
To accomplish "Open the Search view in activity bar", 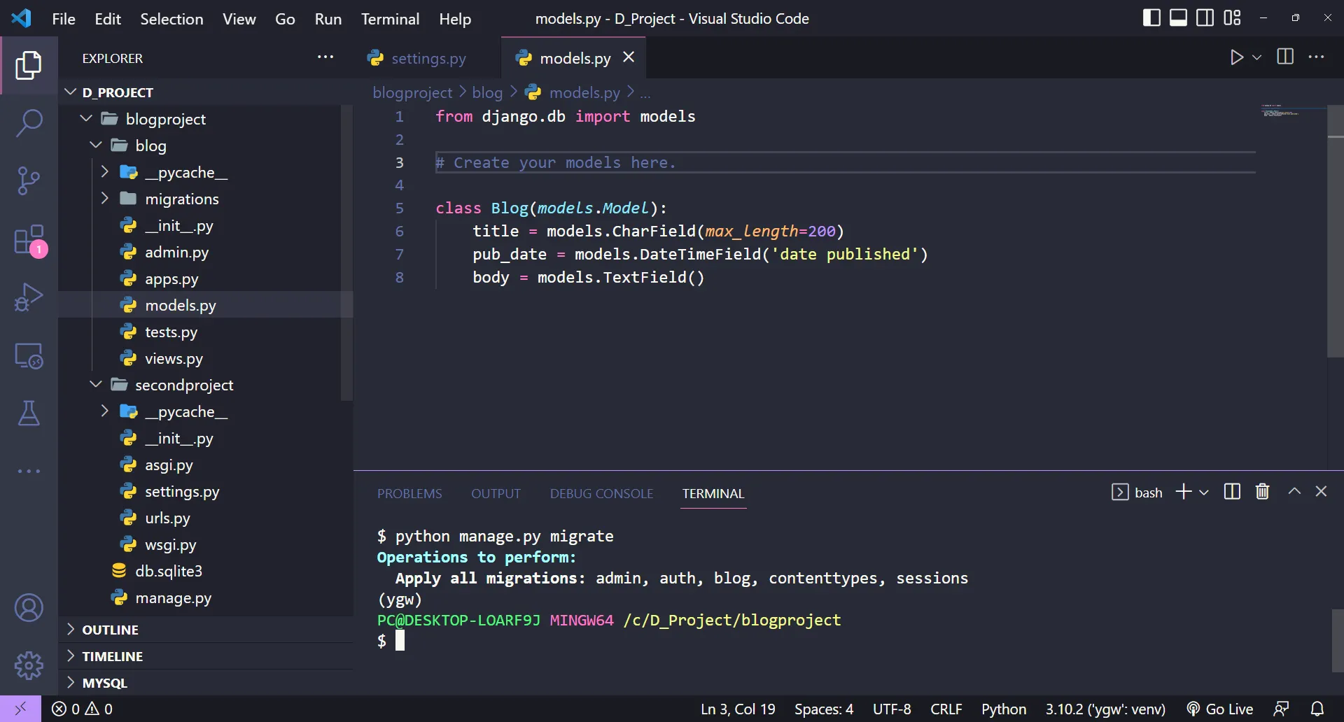I will [x=29, y=123].
